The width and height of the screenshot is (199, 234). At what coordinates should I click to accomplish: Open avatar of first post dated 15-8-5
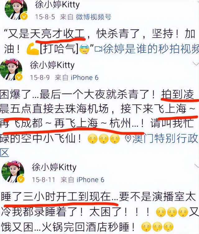tap(16, 9)
